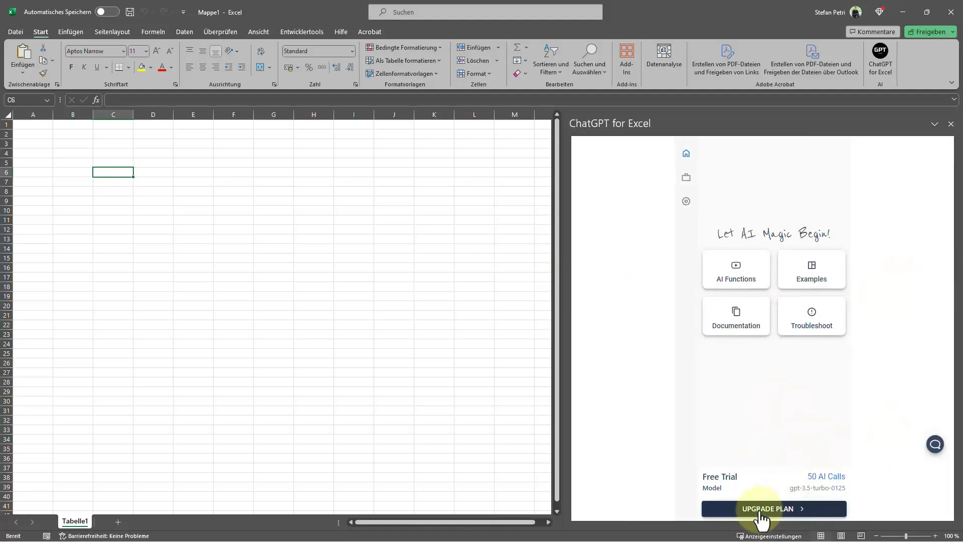Switch to page break preview in status bar
This screenshot has width=963, height=542.
pyautogui.click(x=861, y=536)
